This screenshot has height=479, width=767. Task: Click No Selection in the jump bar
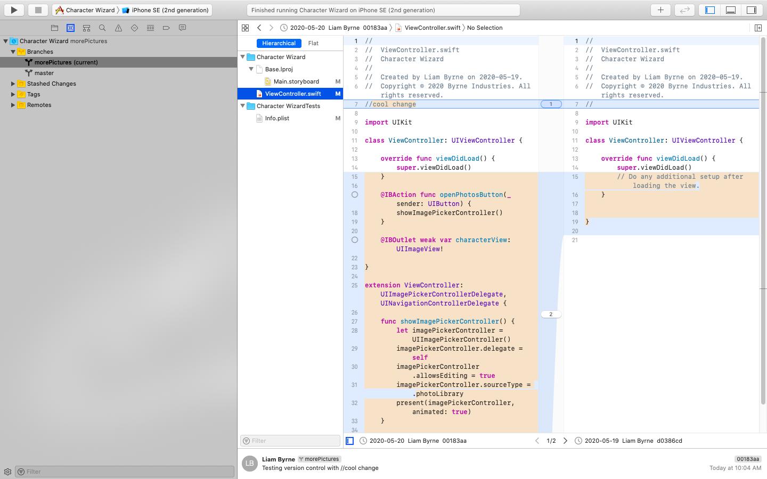485,28
